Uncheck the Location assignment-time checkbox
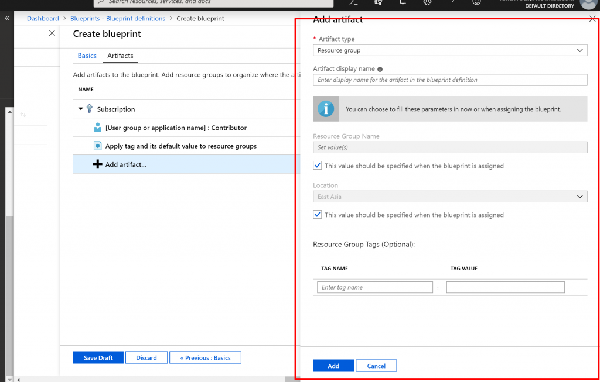The image size is (600, 382). [x=318, y=215]
